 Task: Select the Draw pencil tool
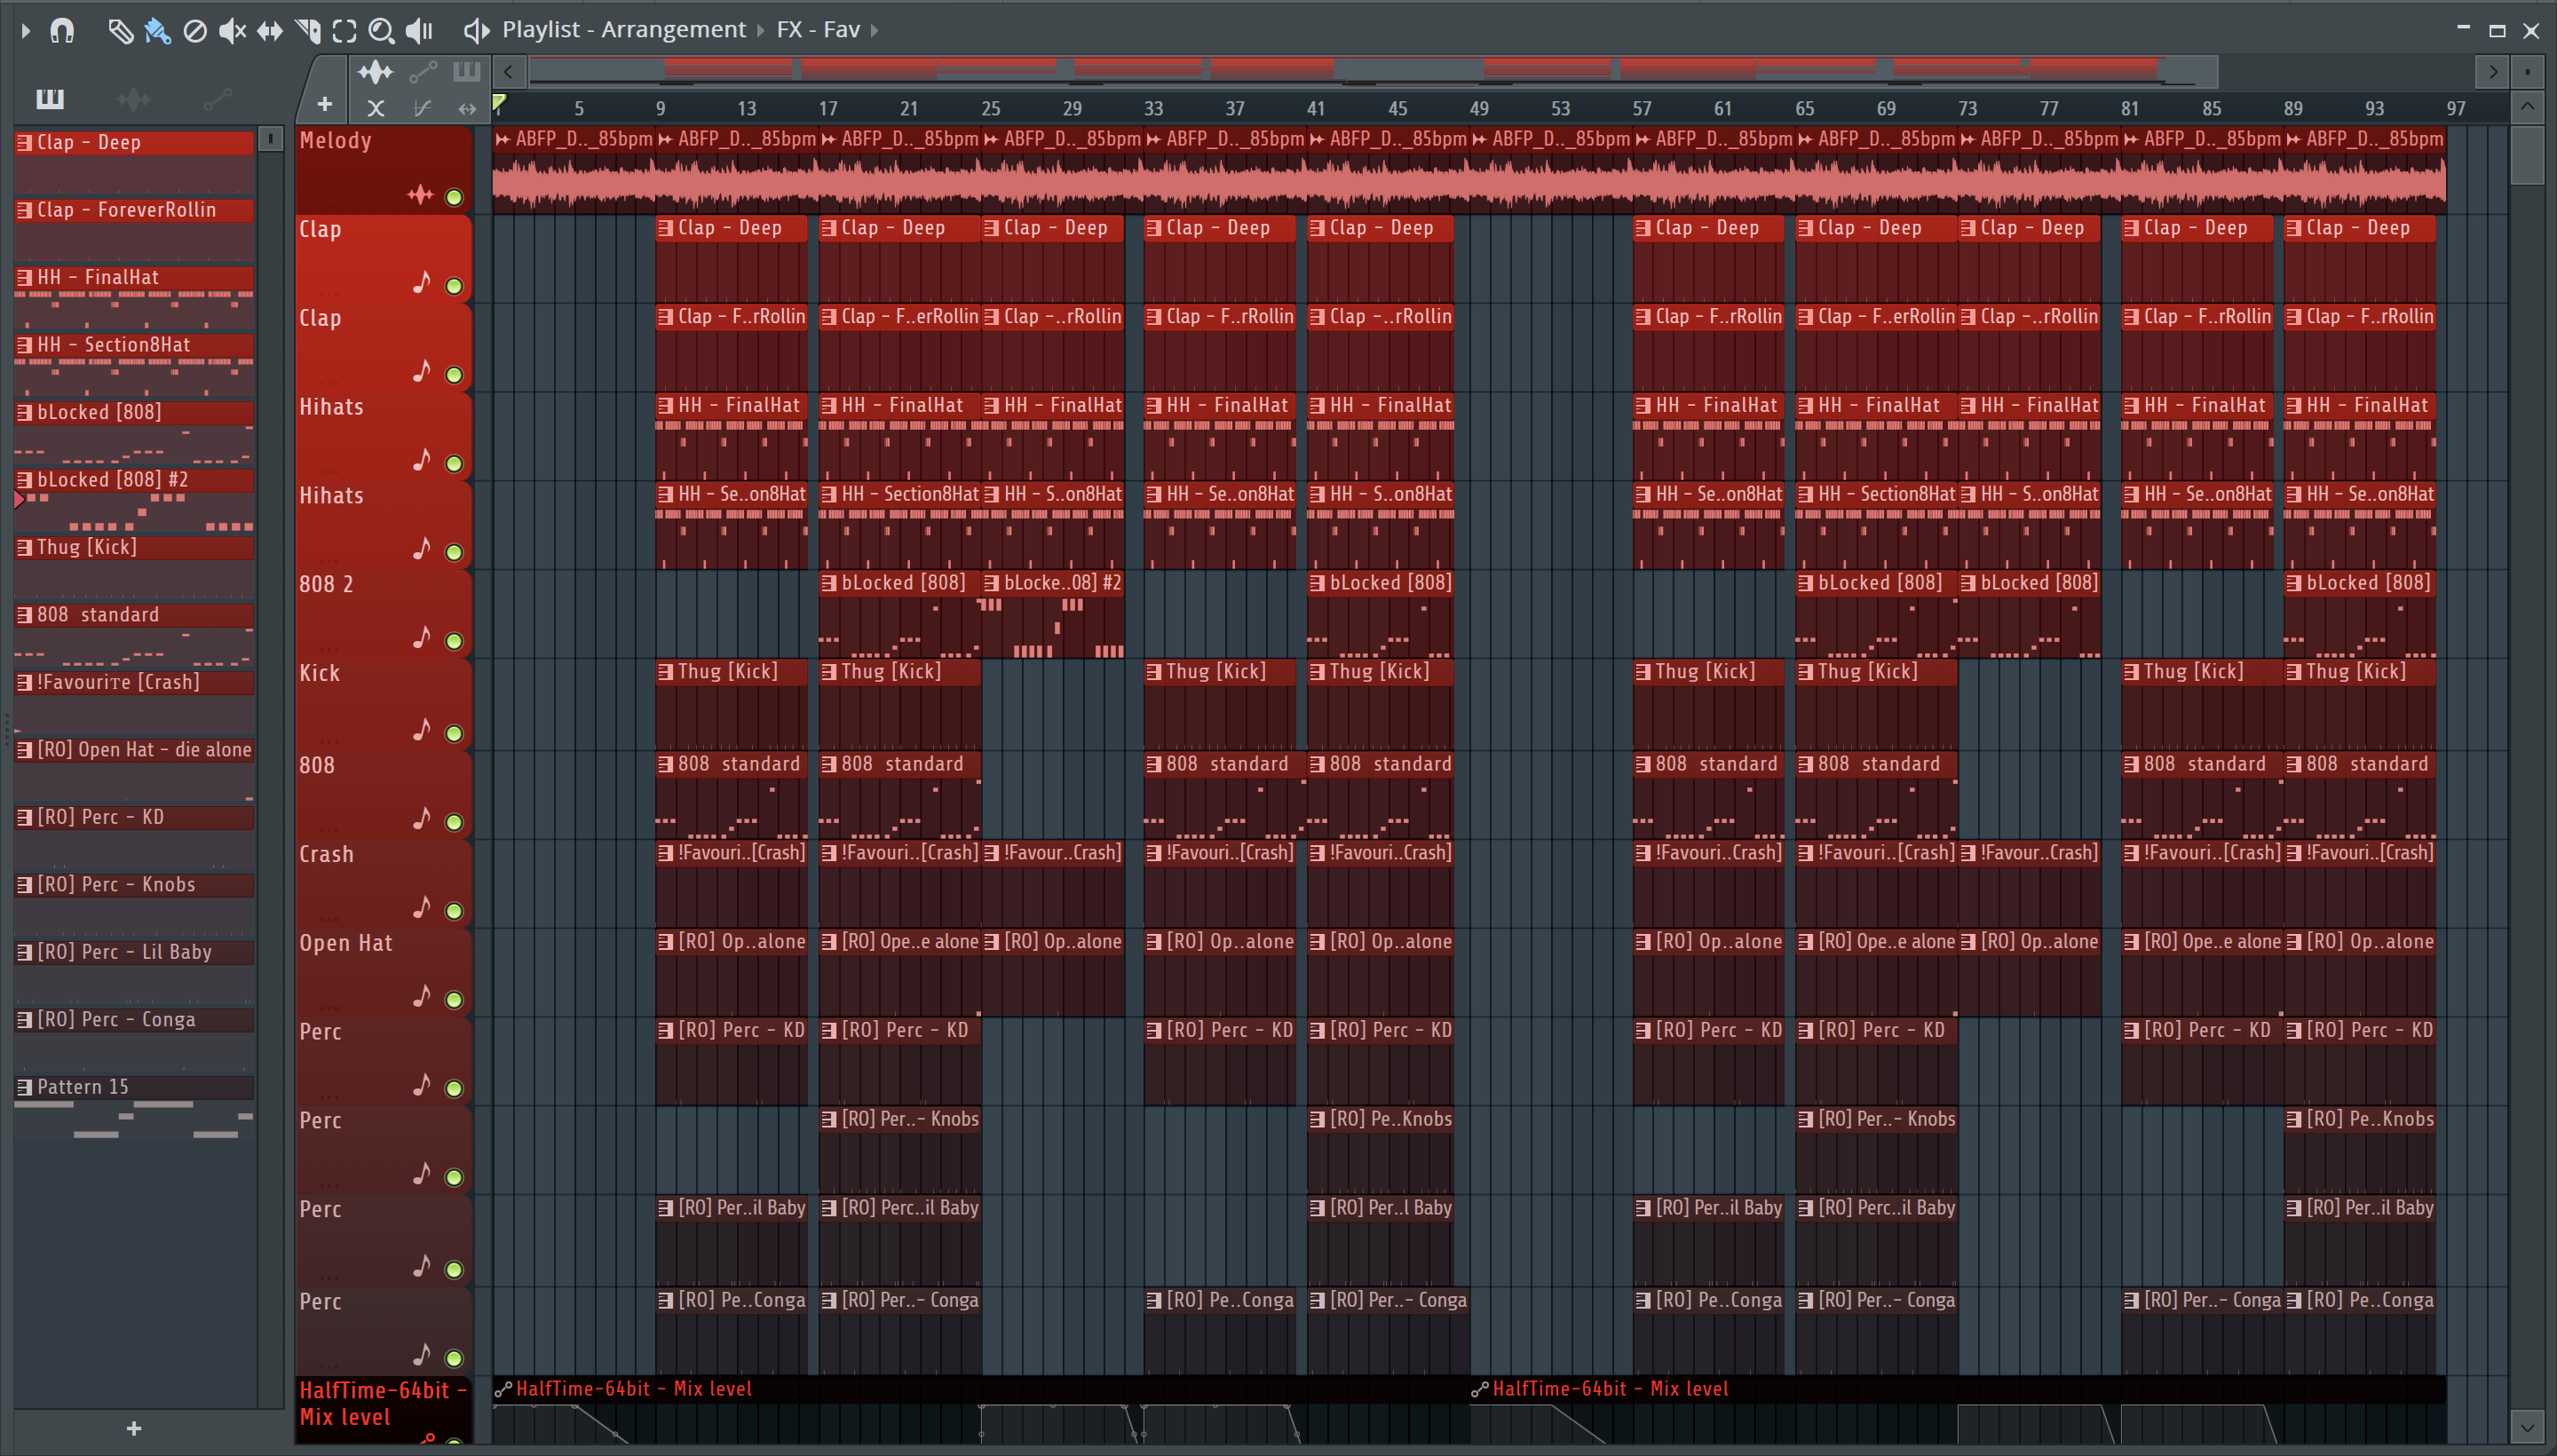pyautogui.click(x=120, y=30)
